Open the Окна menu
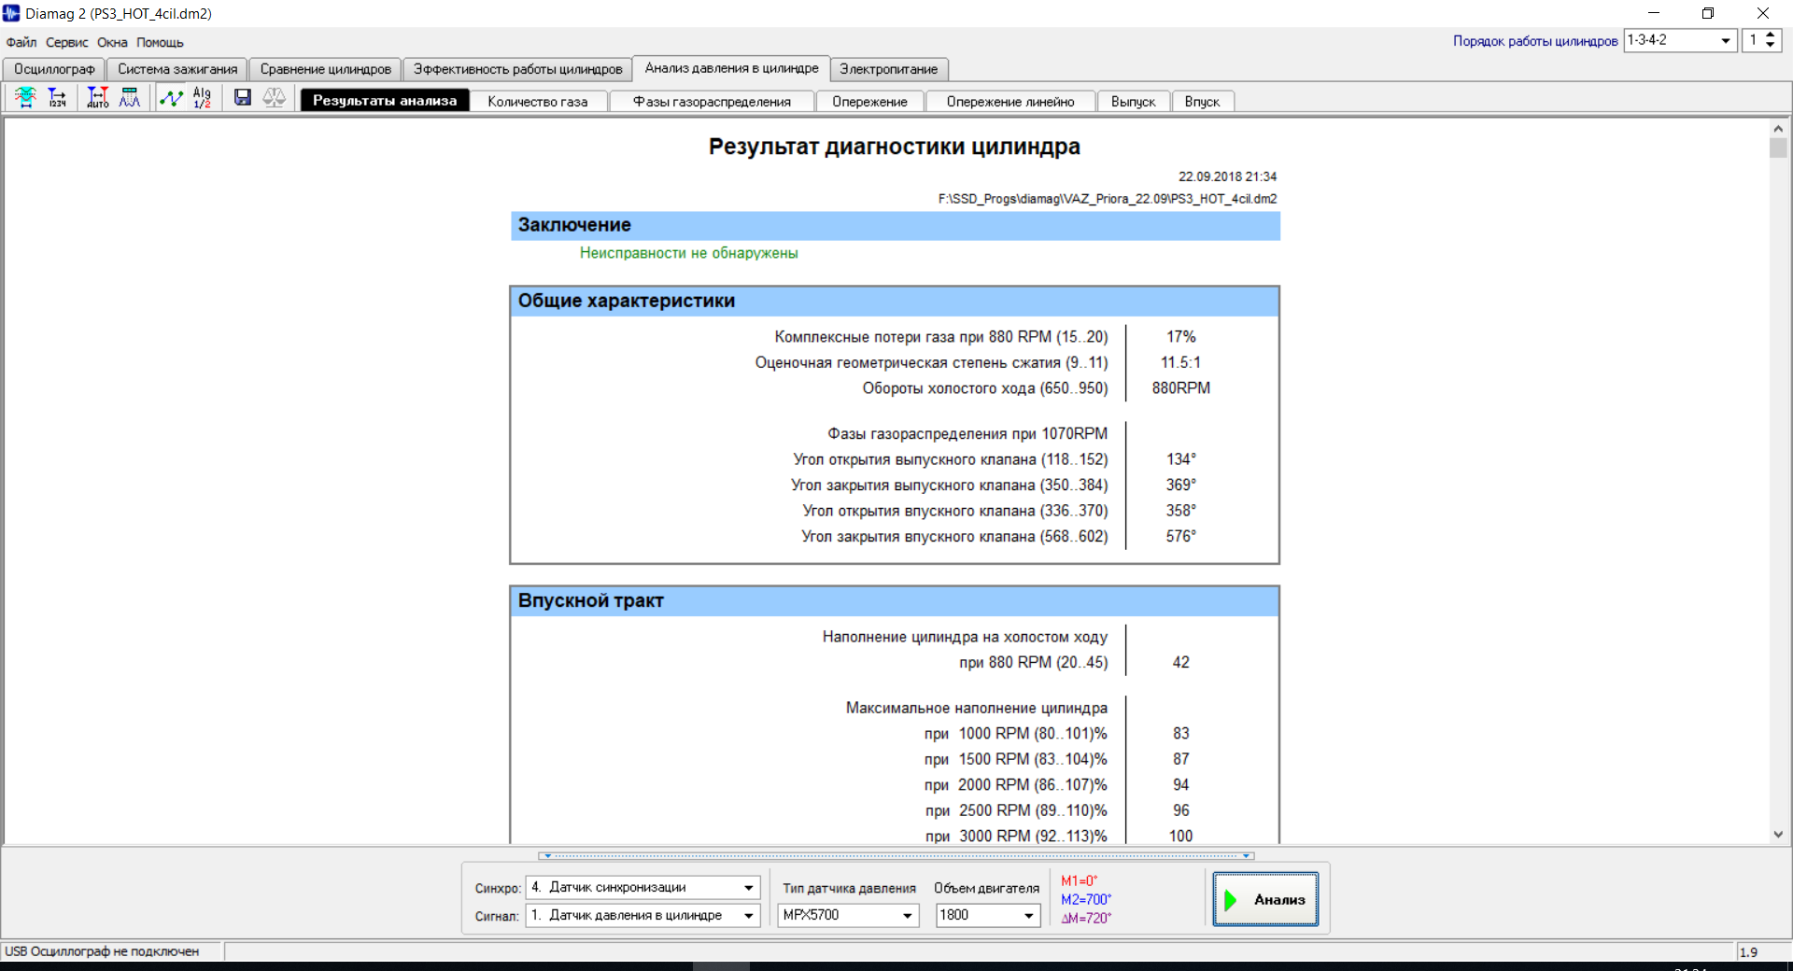 coord(112,42)
